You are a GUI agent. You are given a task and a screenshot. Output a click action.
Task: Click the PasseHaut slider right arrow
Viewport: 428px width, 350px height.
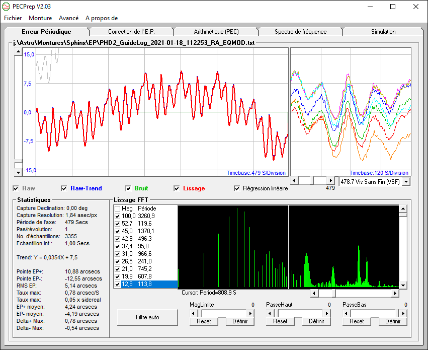[x=327, y=313]
